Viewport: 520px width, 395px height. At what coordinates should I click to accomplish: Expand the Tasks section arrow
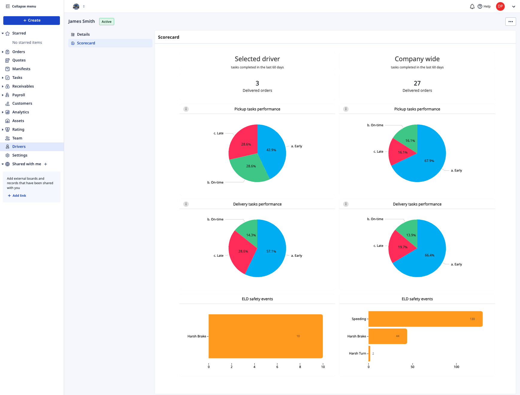click(x=3, y=77)
